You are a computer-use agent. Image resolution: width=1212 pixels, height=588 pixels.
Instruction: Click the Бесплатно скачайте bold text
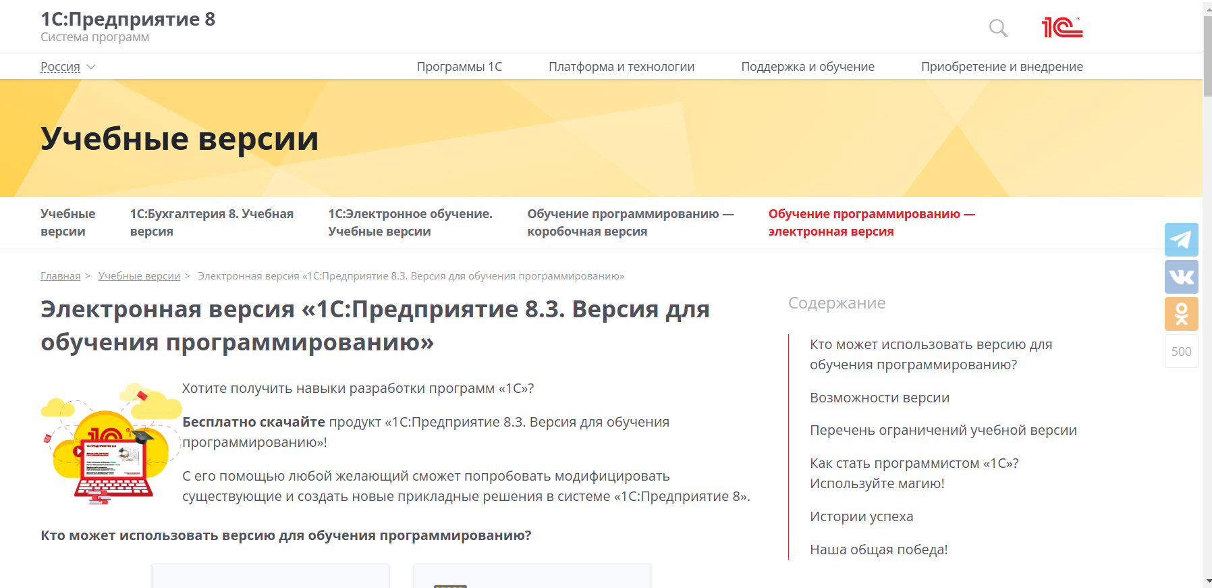point(254,422)
